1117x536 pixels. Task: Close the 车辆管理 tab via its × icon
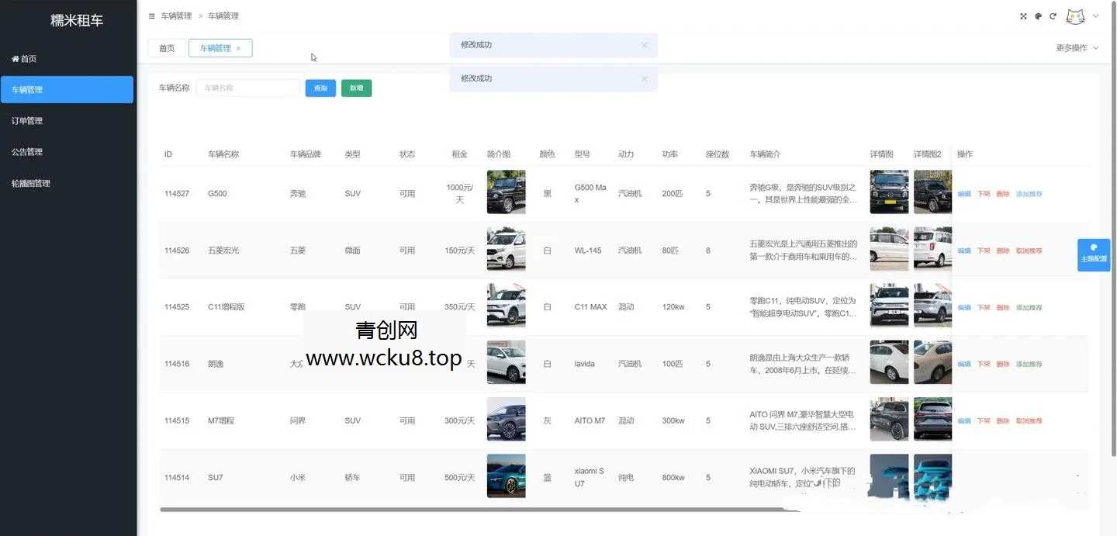238,47
